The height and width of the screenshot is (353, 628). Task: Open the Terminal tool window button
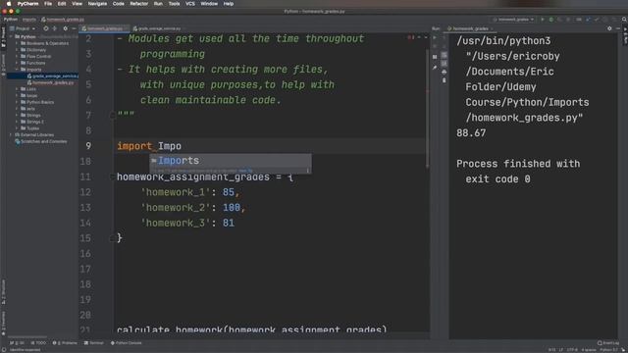tap(94, 343)
